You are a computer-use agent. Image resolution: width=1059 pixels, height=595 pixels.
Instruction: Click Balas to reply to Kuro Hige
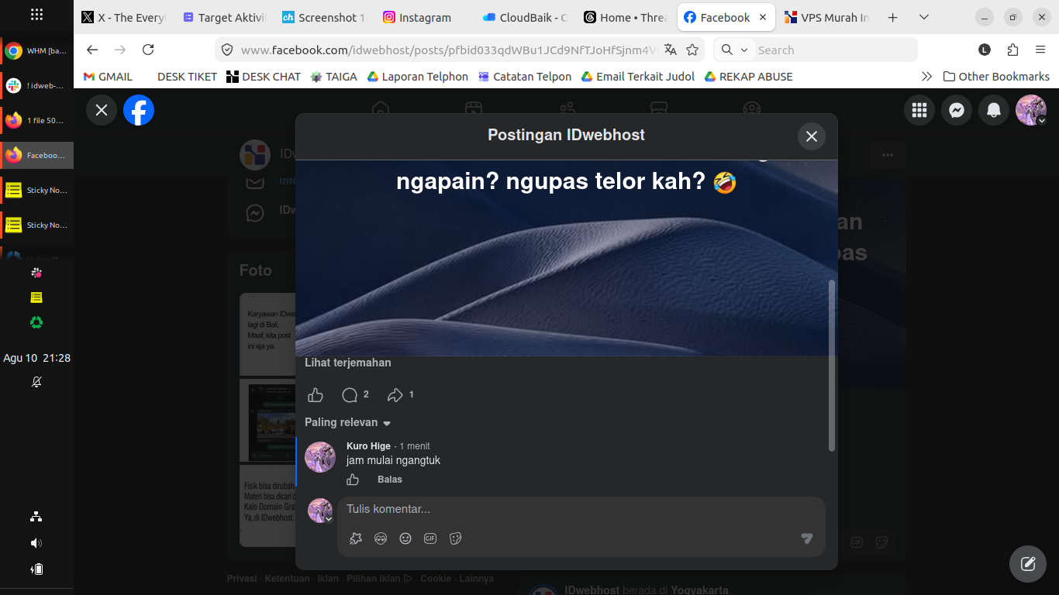click(390, 480)
